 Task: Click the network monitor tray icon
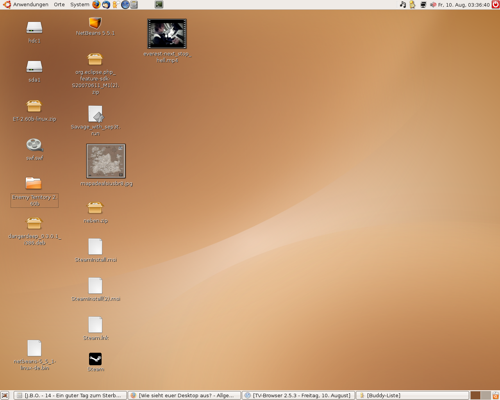coord(423,5)
